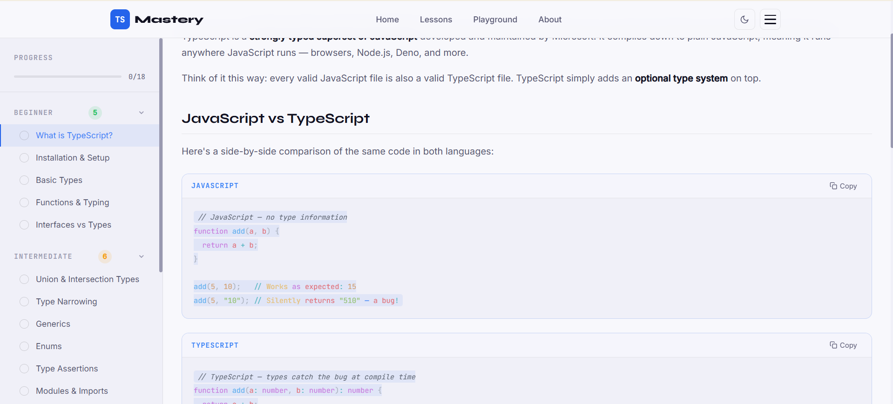Mark Basic Types lesson circle complete
893x404 pixels.
[24, 180]
